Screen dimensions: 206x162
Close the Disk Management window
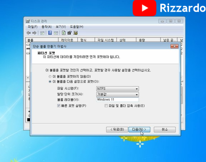coord(179,21)
